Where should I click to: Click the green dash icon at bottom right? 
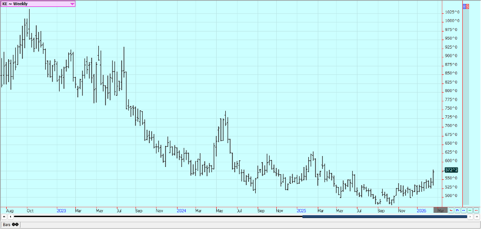coord(470,210)
